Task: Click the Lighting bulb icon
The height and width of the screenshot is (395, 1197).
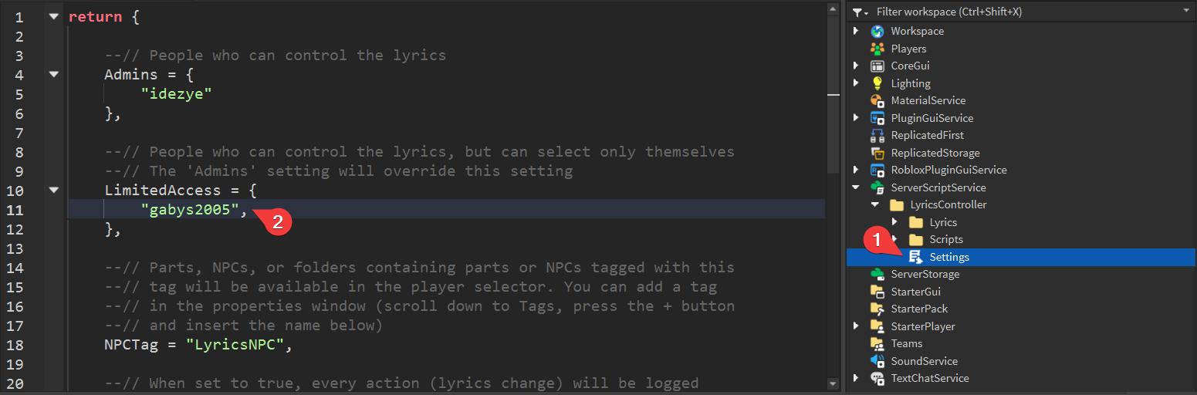Action: (877, 83)
